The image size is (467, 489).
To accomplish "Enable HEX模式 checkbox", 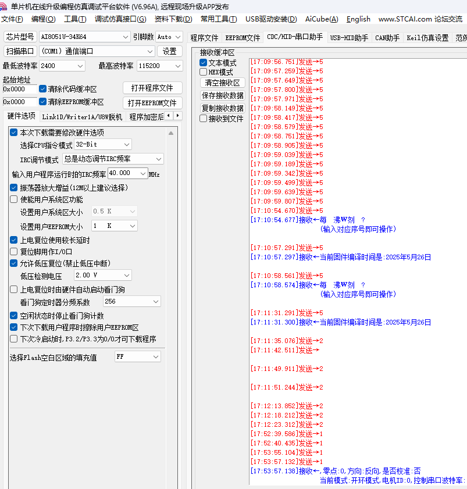I will pos(204,72).
